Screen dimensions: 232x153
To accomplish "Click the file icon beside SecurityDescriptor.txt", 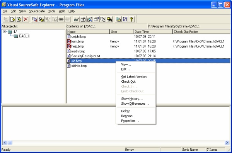I will click(69, 56).
